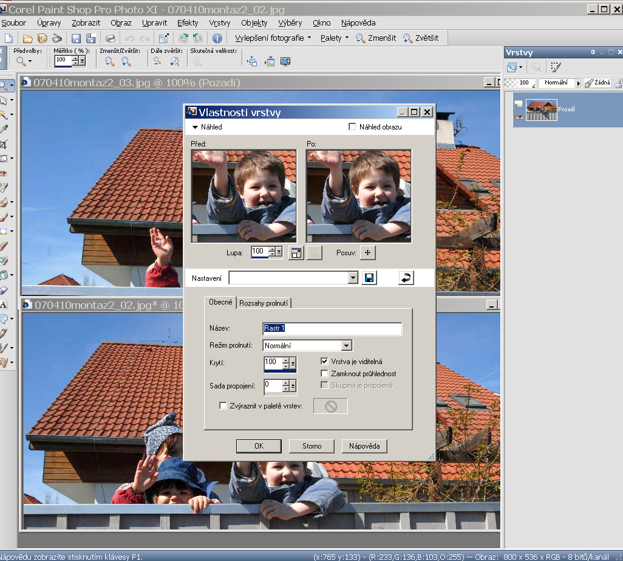The image size is (623, 561).
Task: Reset settings to default arrow icon
Action: click(406, 278)
